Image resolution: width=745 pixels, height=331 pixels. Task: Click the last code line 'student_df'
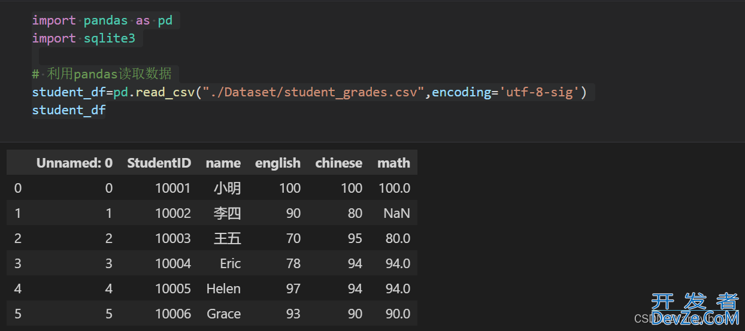(x=69, y=110)
